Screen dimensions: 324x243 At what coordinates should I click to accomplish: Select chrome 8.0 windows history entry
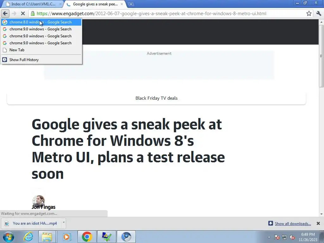click(41, 22)
